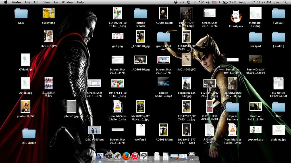Select the OVloki.lip file

point(25,62)
